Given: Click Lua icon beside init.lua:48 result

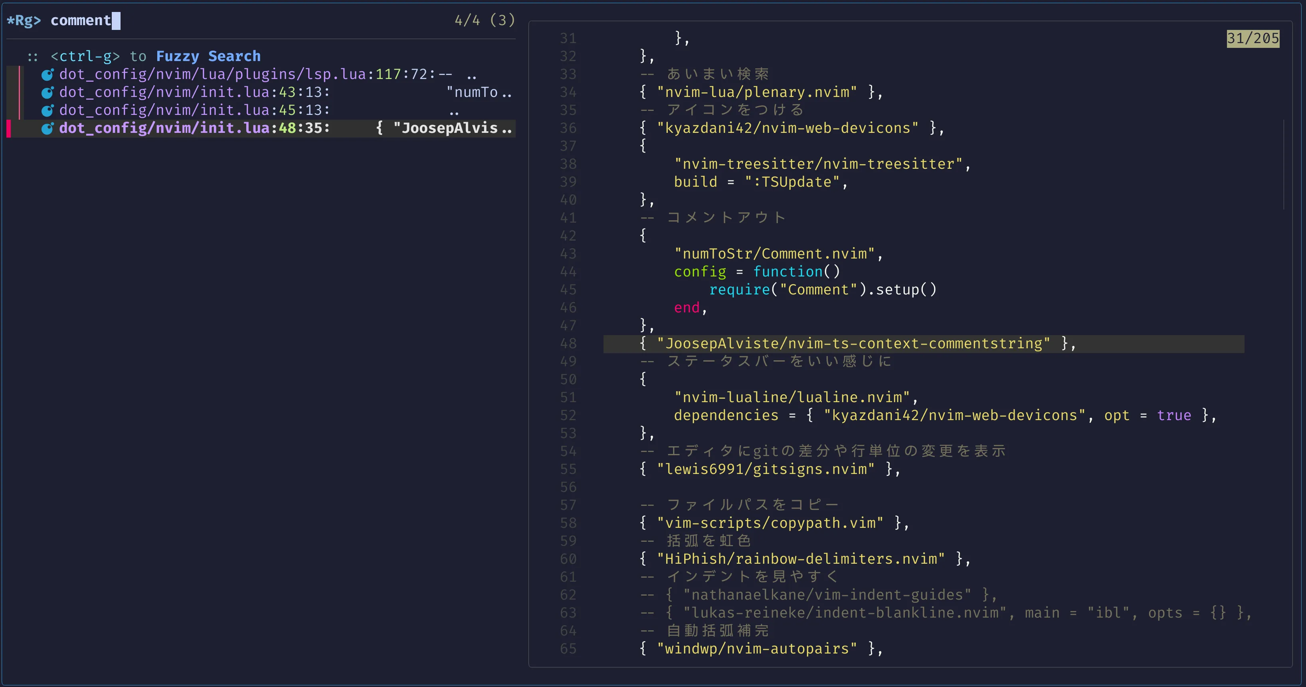Looking at the screenshot, I should pyautogui.click(x=47, y=129).
